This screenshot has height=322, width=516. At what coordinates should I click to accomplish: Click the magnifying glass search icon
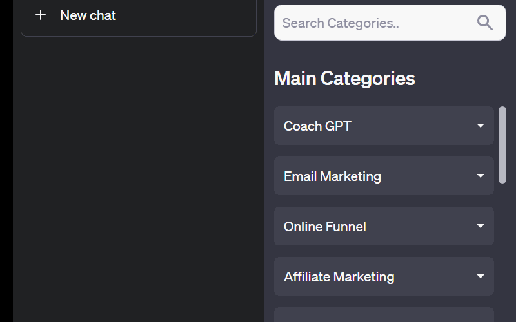click(485, 23)
